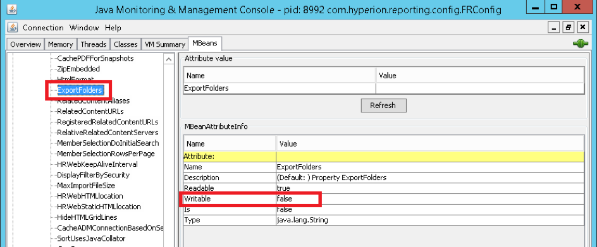The image size is (597, 247).
Task: Select HRWebKeepAliveInterval in the tree
Action: tap(97, 164)
